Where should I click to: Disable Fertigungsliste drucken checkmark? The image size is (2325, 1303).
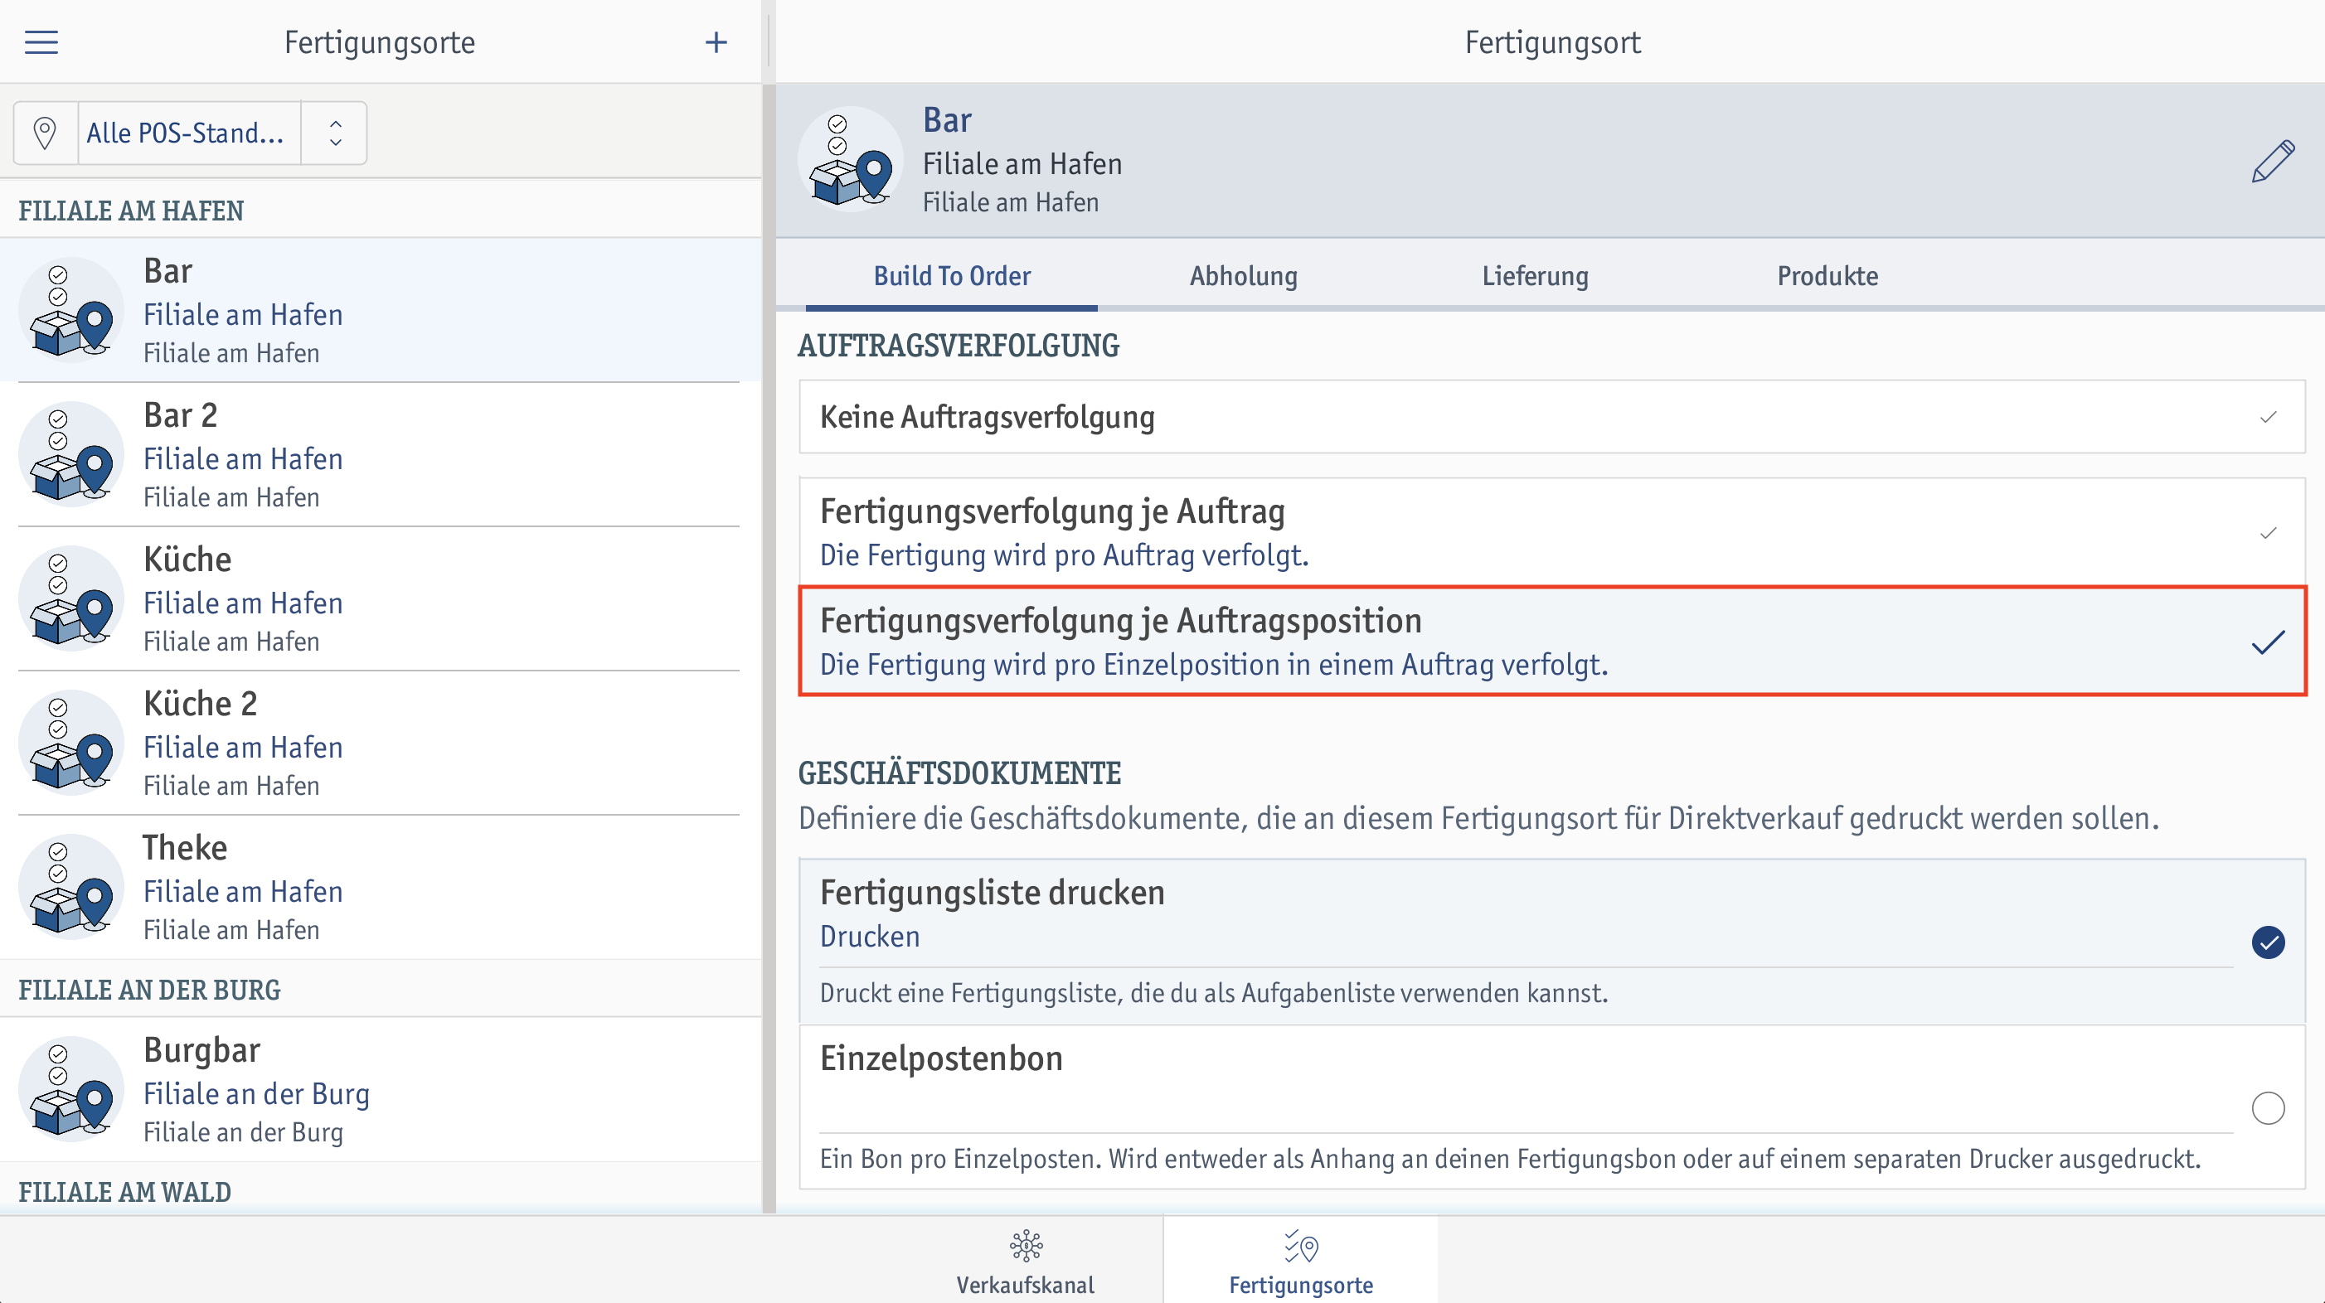(2267, 942)
